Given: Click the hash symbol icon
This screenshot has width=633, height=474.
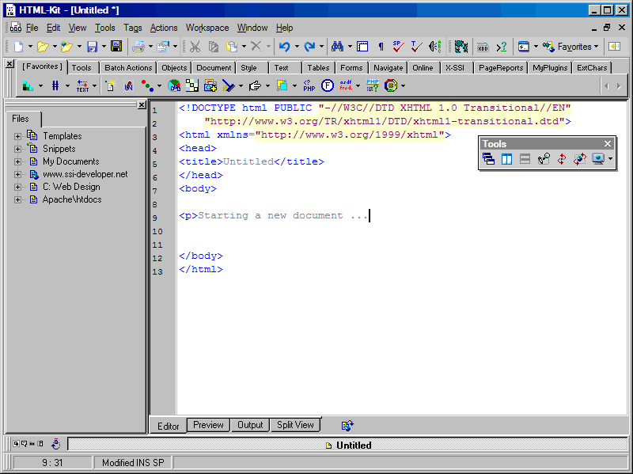Looking at the screenshot, I should tap(55, 85).
